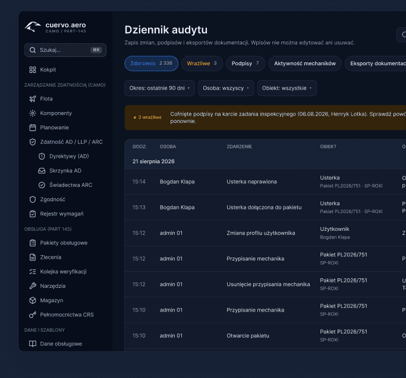The width and height of the screenshot is (406, 378).
Task: Click the Flota airplane icon
Action: [x=33, y=99]
